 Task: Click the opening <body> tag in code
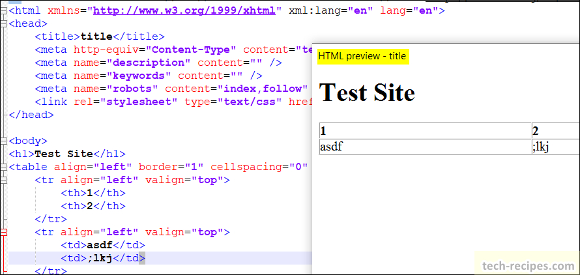(28, 141)
